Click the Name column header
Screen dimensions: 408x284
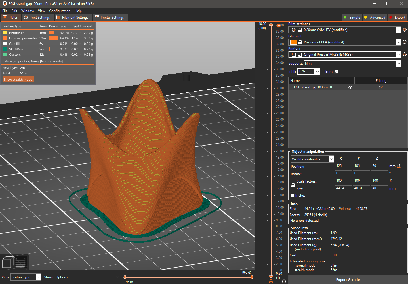317,81
